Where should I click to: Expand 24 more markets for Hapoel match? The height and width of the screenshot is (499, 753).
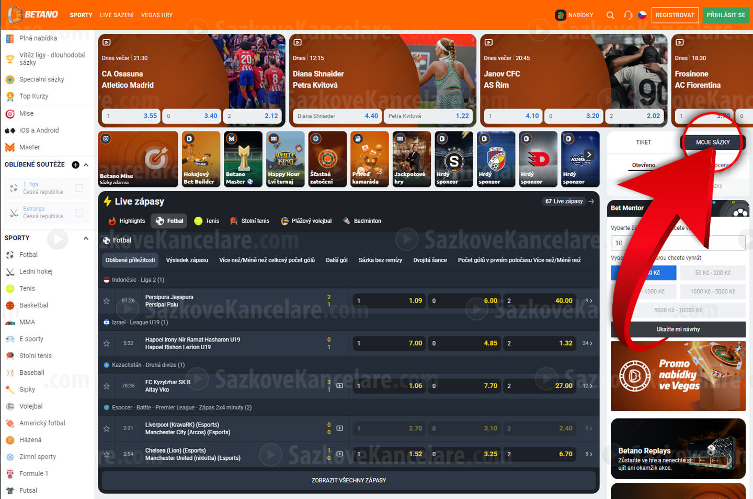[588, 343]
